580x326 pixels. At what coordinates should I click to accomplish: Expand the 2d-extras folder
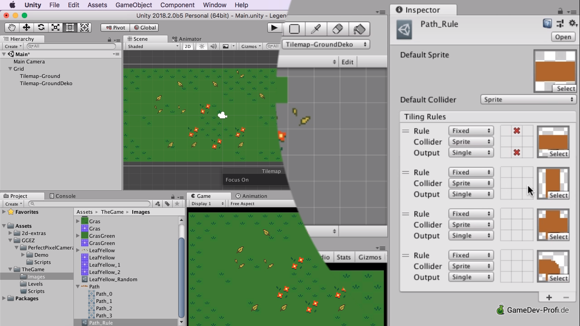(x=10, y=233)
